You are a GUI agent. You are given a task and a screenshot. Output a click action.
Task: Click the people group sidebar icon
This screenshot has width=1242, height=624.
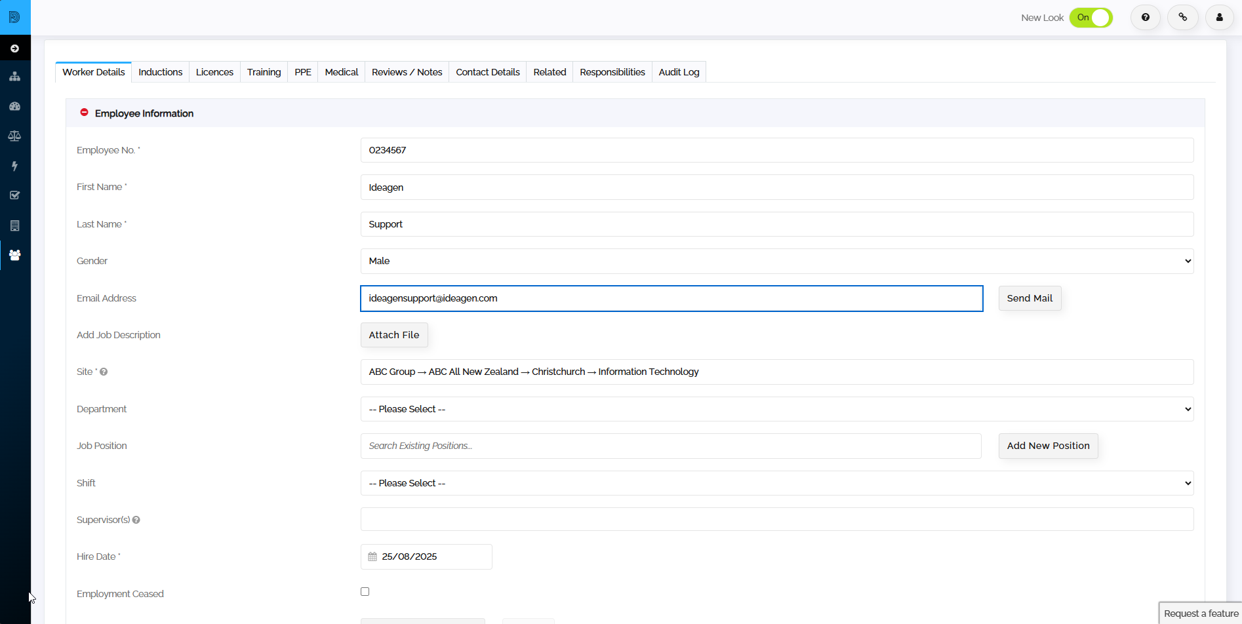14,255
